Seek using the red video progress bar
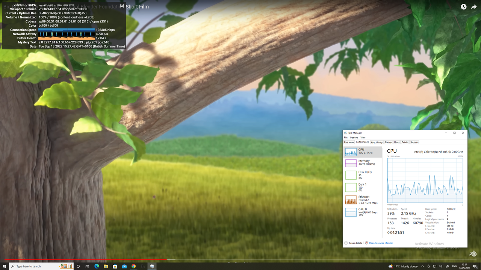Viewport: 481px width, 270px height. [240, 259]
